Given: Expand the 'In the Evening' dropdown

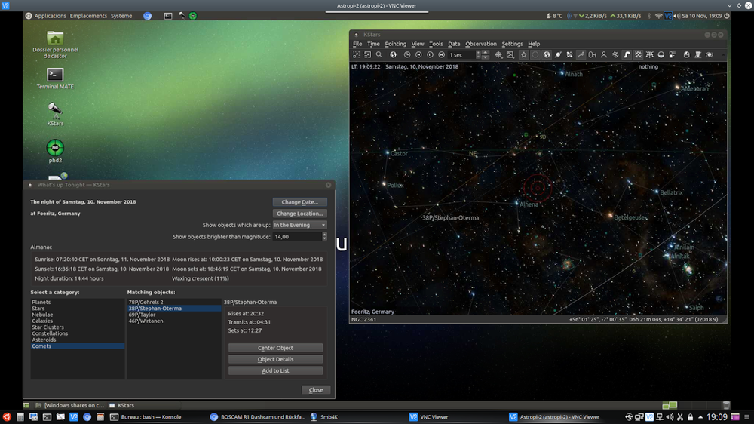Looking at the screenshot, I should point(299,225).
